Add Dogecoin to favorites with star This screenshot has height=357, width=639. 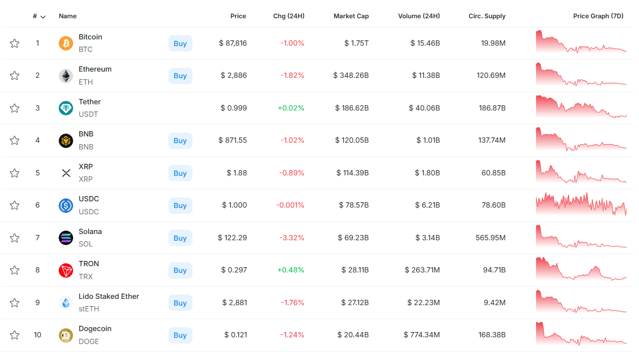[15, 335]
